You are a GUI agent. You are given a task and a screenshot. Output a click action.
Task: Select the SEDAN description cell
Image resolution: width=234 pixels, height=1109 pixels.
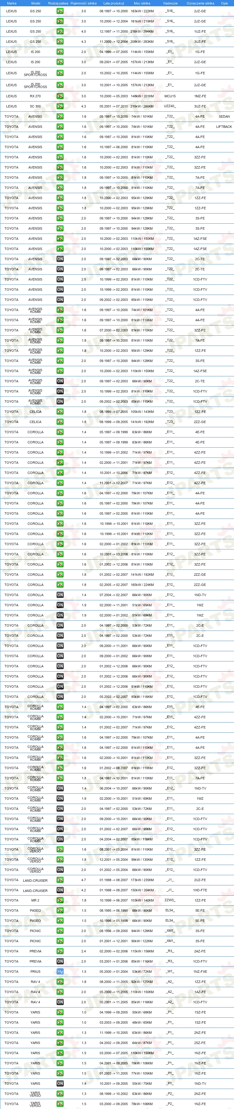tap(224, 117)
